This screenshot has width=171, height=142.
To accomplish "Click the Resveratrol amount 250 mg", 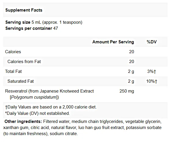I will (x=127, y=91).
